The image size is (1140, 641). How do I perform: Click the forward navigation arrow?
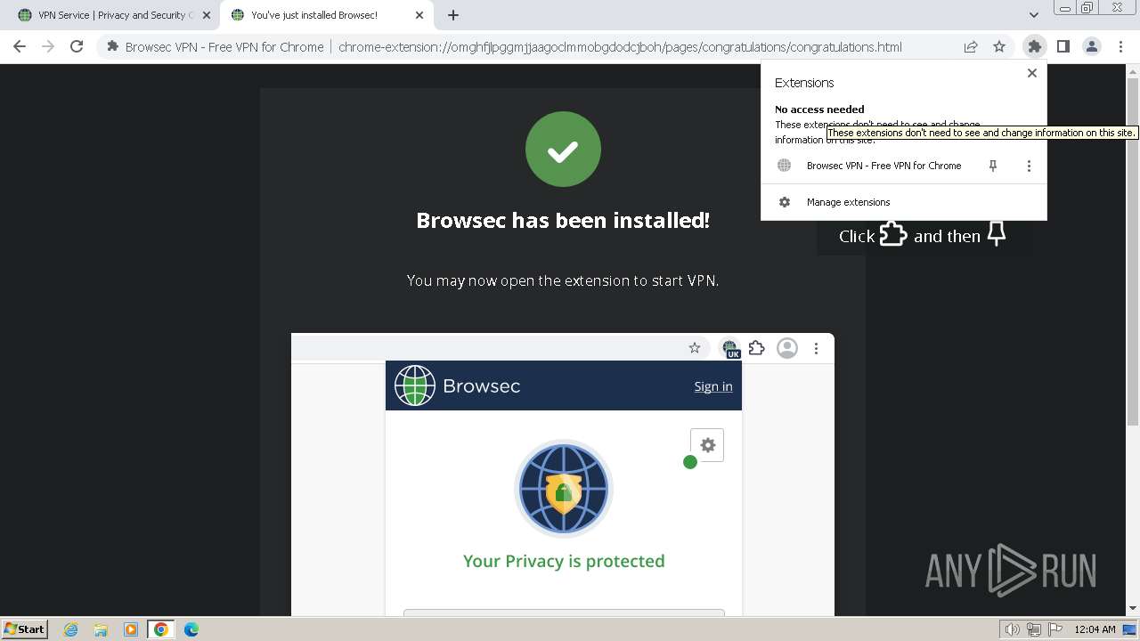(48, 46)
